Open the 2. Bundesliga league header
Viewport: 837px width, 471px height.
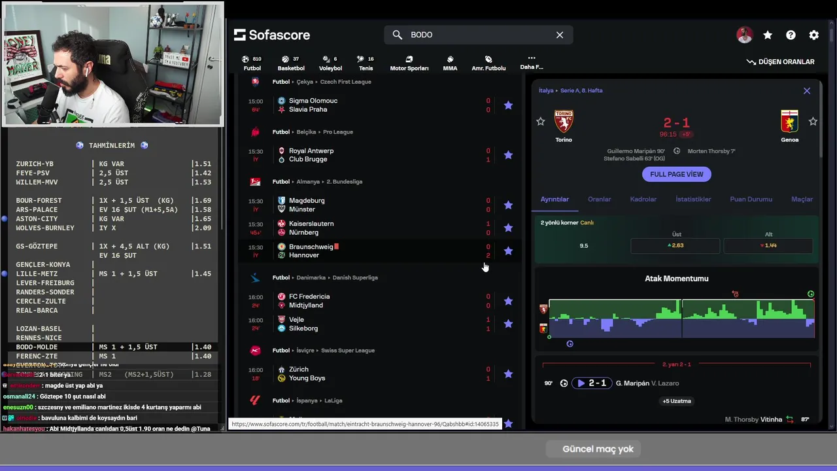345,181
